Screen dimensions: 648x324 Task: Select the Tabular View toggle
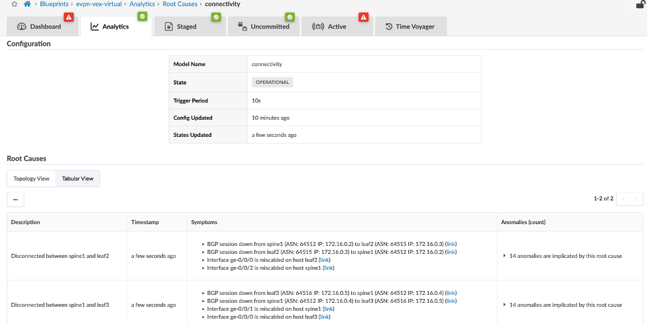click(78, 179)
